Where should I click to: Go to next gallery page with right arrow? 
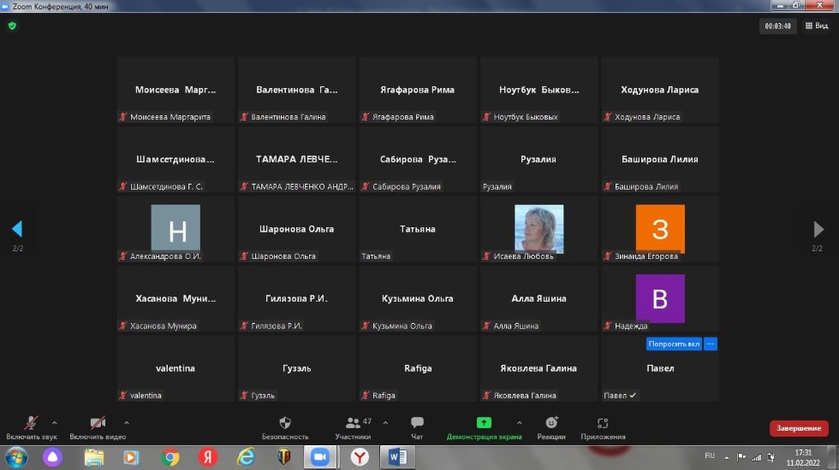818,229
